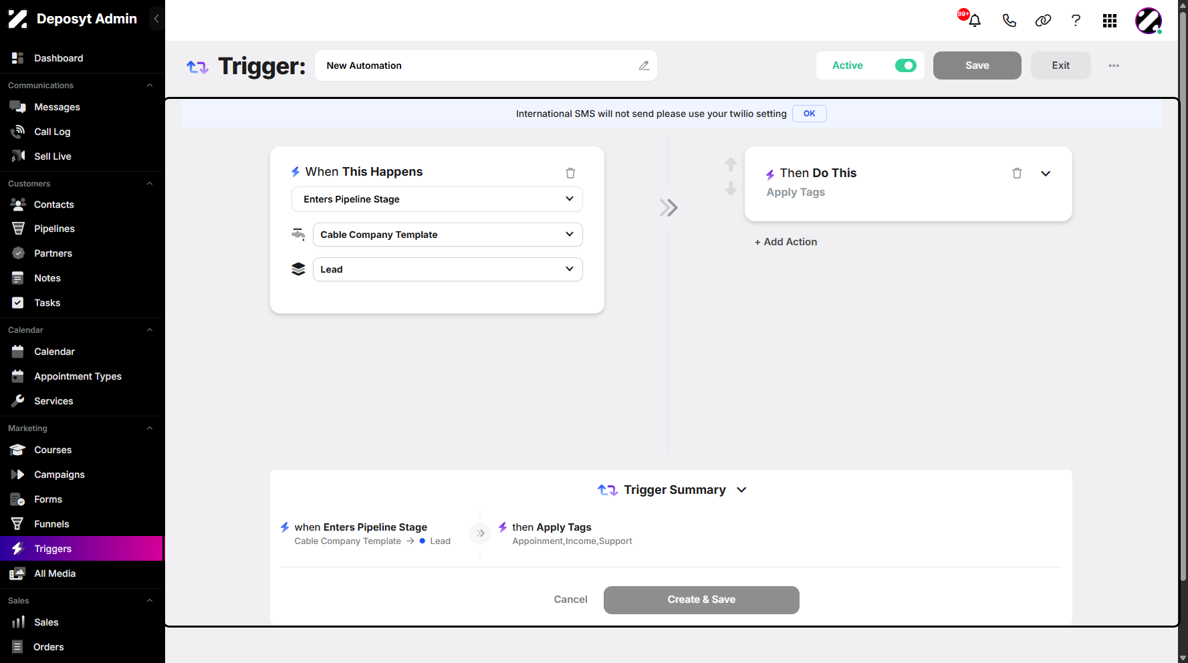This screenshot has height=663, width=1188.
Task: Open the help question mark icon
Action: pyautogui.click(x=1076, y=21)
